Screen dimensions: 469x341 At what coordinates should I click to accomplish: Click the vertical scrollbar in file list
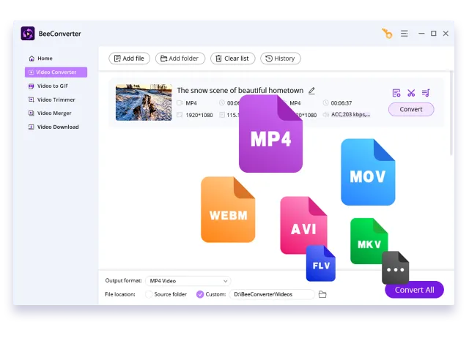[451, 113]
